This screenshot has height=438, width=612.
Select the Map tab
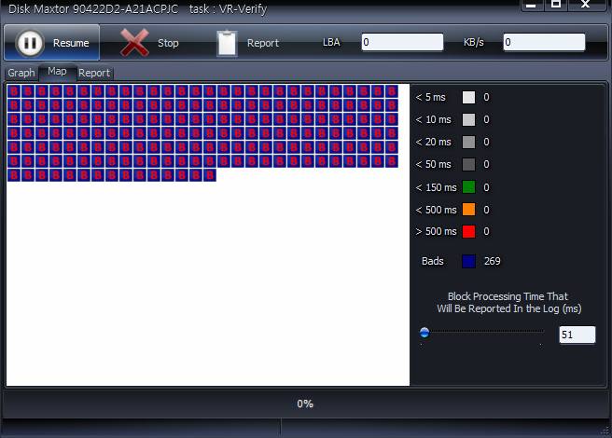57,72
